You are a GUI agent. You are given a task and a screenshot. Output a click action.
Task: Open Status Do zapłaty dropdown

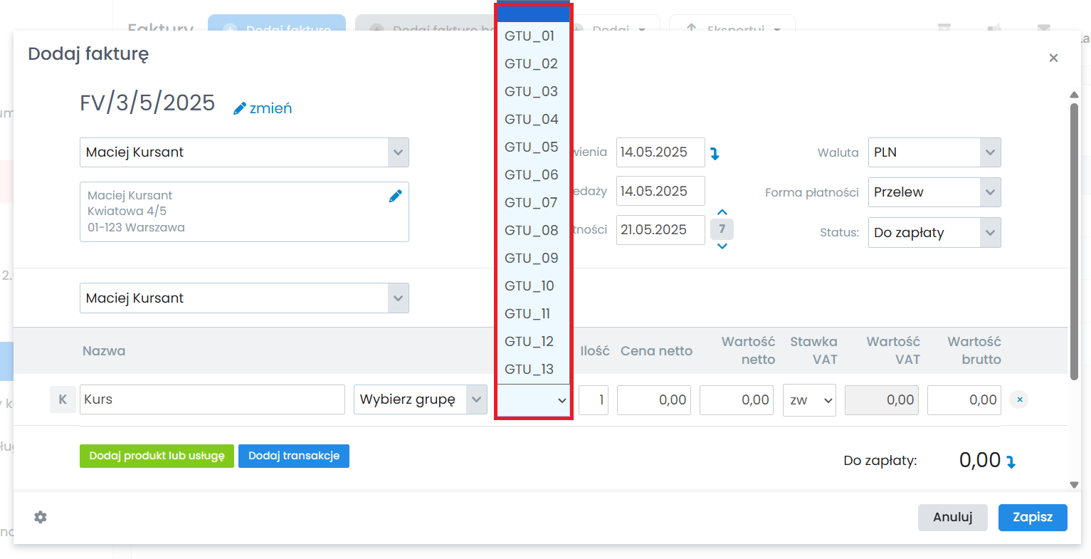(934, 233)
